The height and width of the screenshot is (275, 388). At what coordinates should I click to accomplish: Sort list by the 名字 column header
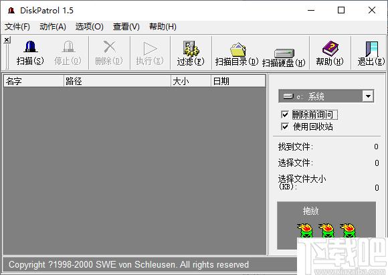click(x=33, y=81)
